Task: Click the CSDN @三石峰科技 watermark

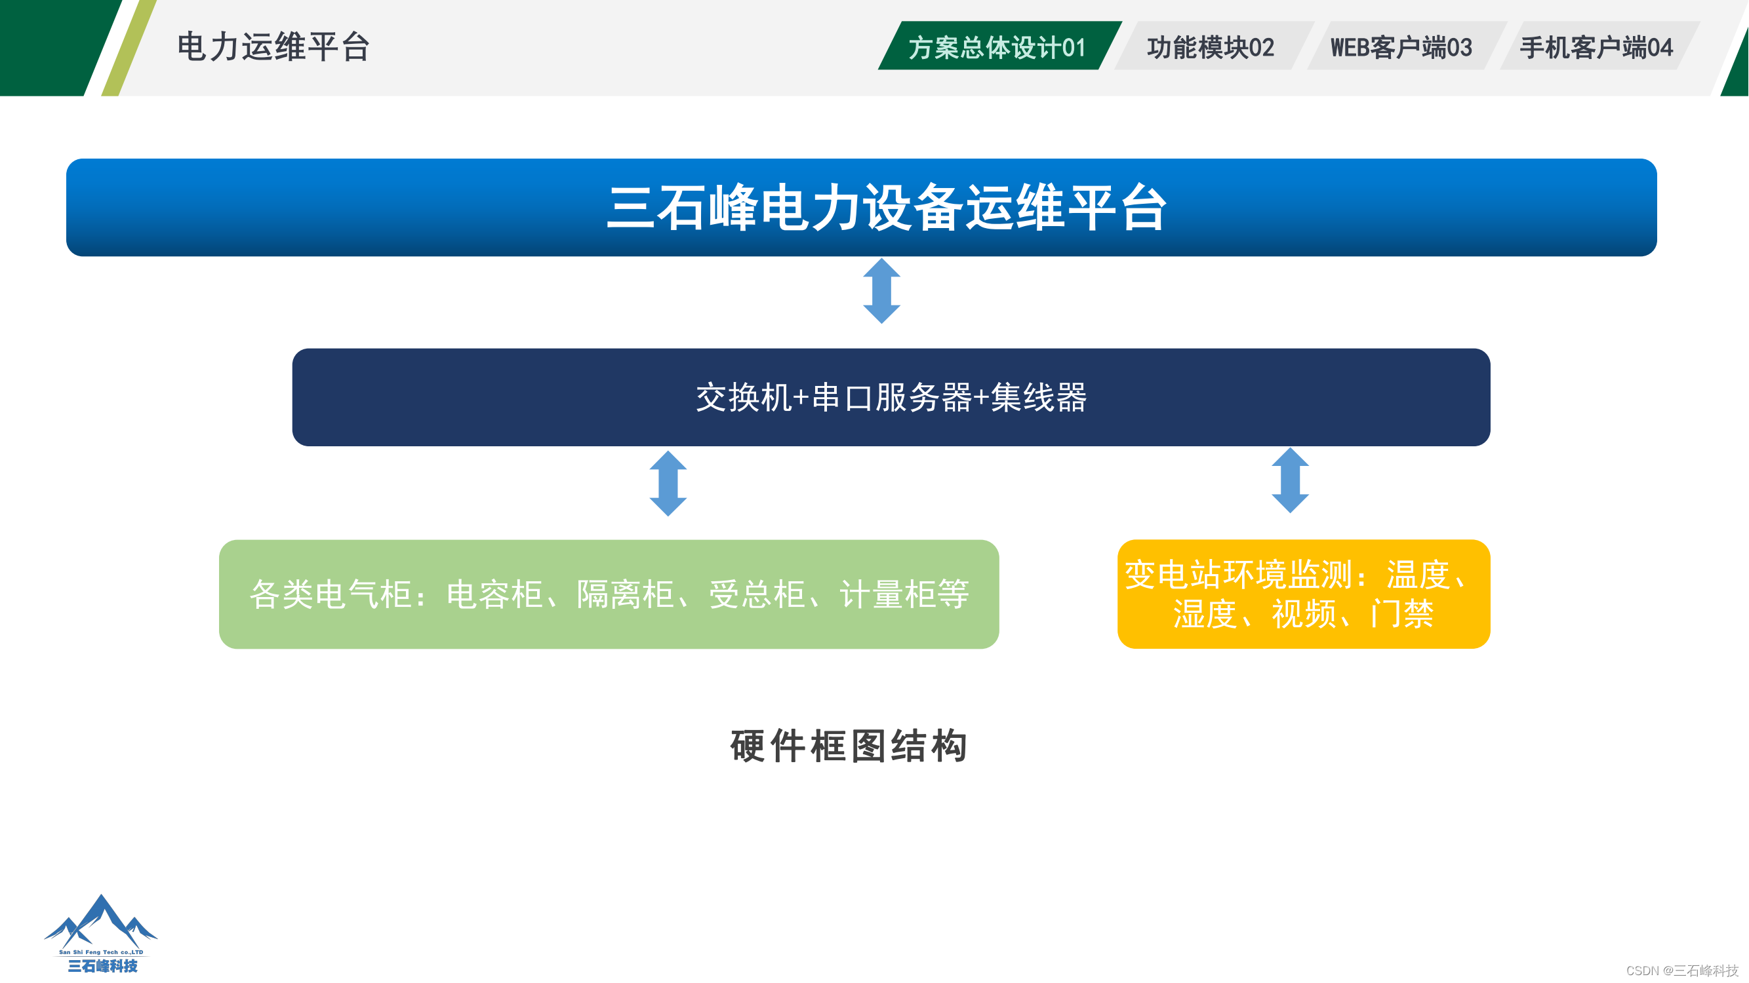Action: coord(1682,971)
